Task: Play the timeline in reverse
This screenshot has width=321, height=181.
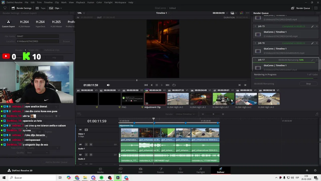Action: [x=151, y=85]
